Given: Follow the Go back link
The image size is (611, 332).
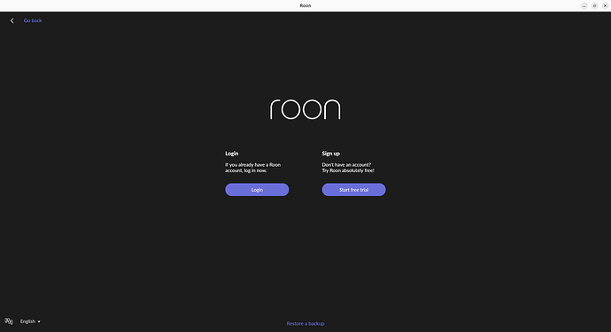Looking at the screenshot, I should point(33,20).
